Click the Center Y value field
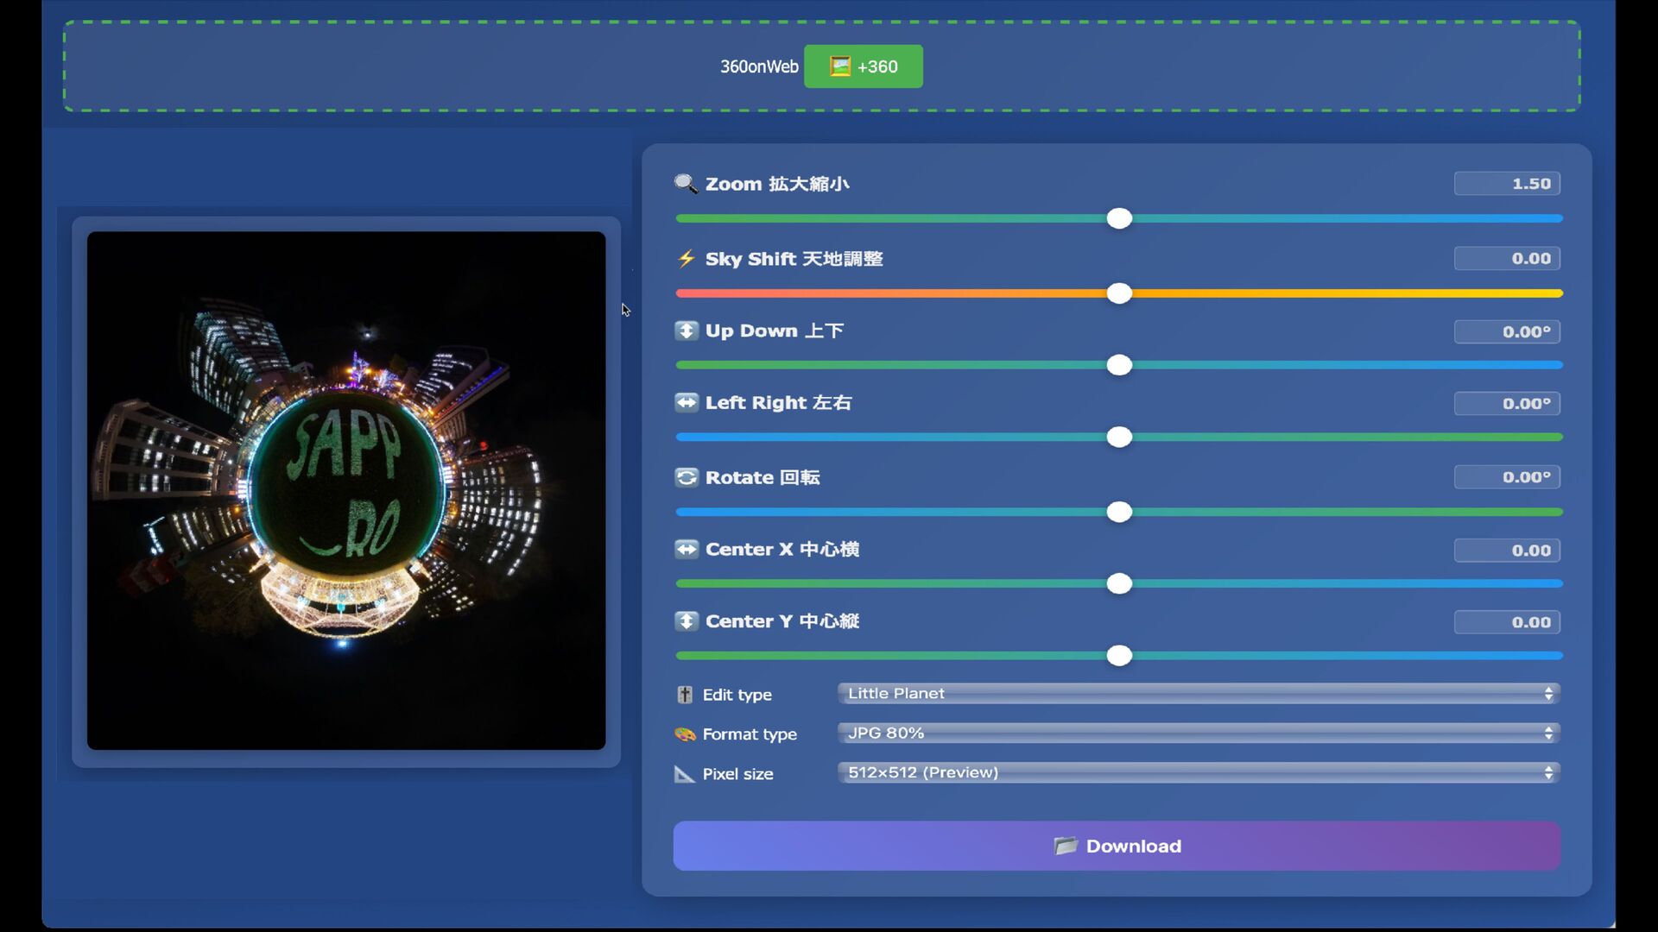1658x932 pixels. pos(1507,622)
